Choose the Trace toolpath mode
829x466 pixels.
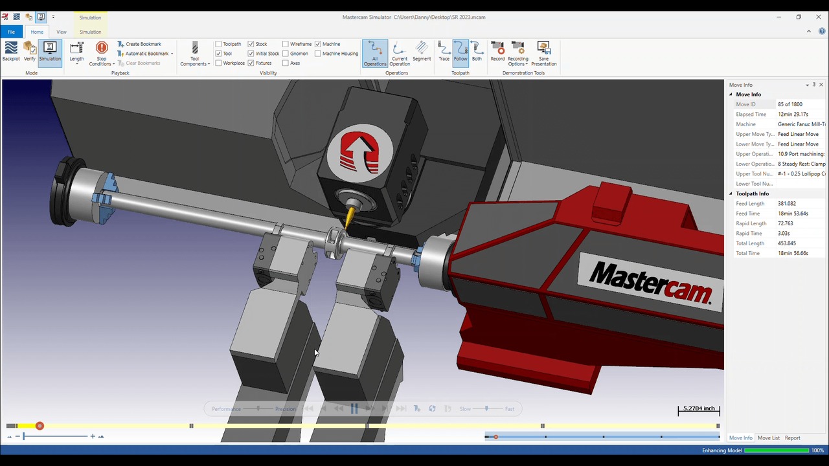[x=444, y=52]
